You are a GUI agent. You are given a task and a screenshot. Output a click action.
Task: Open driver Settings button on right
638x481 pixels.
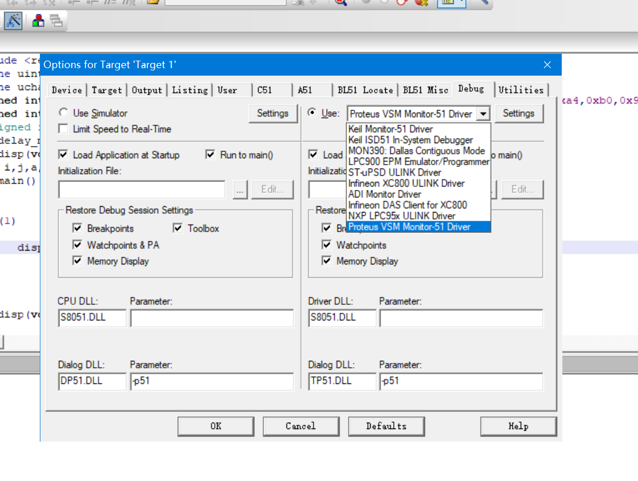point(519,113)
